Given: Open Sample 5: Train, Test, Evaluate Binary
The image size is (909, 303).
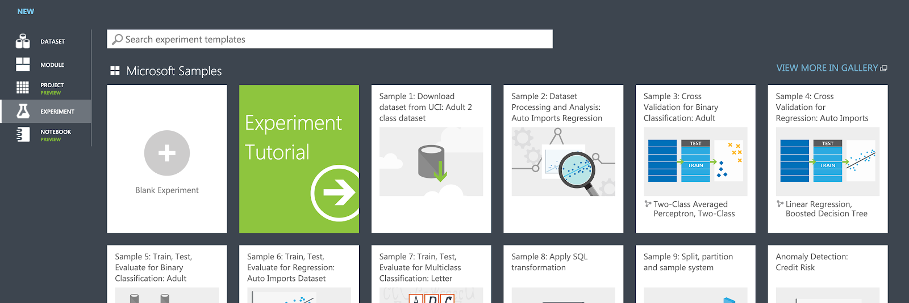Looking at the screenshot, I should coord(167,274).
